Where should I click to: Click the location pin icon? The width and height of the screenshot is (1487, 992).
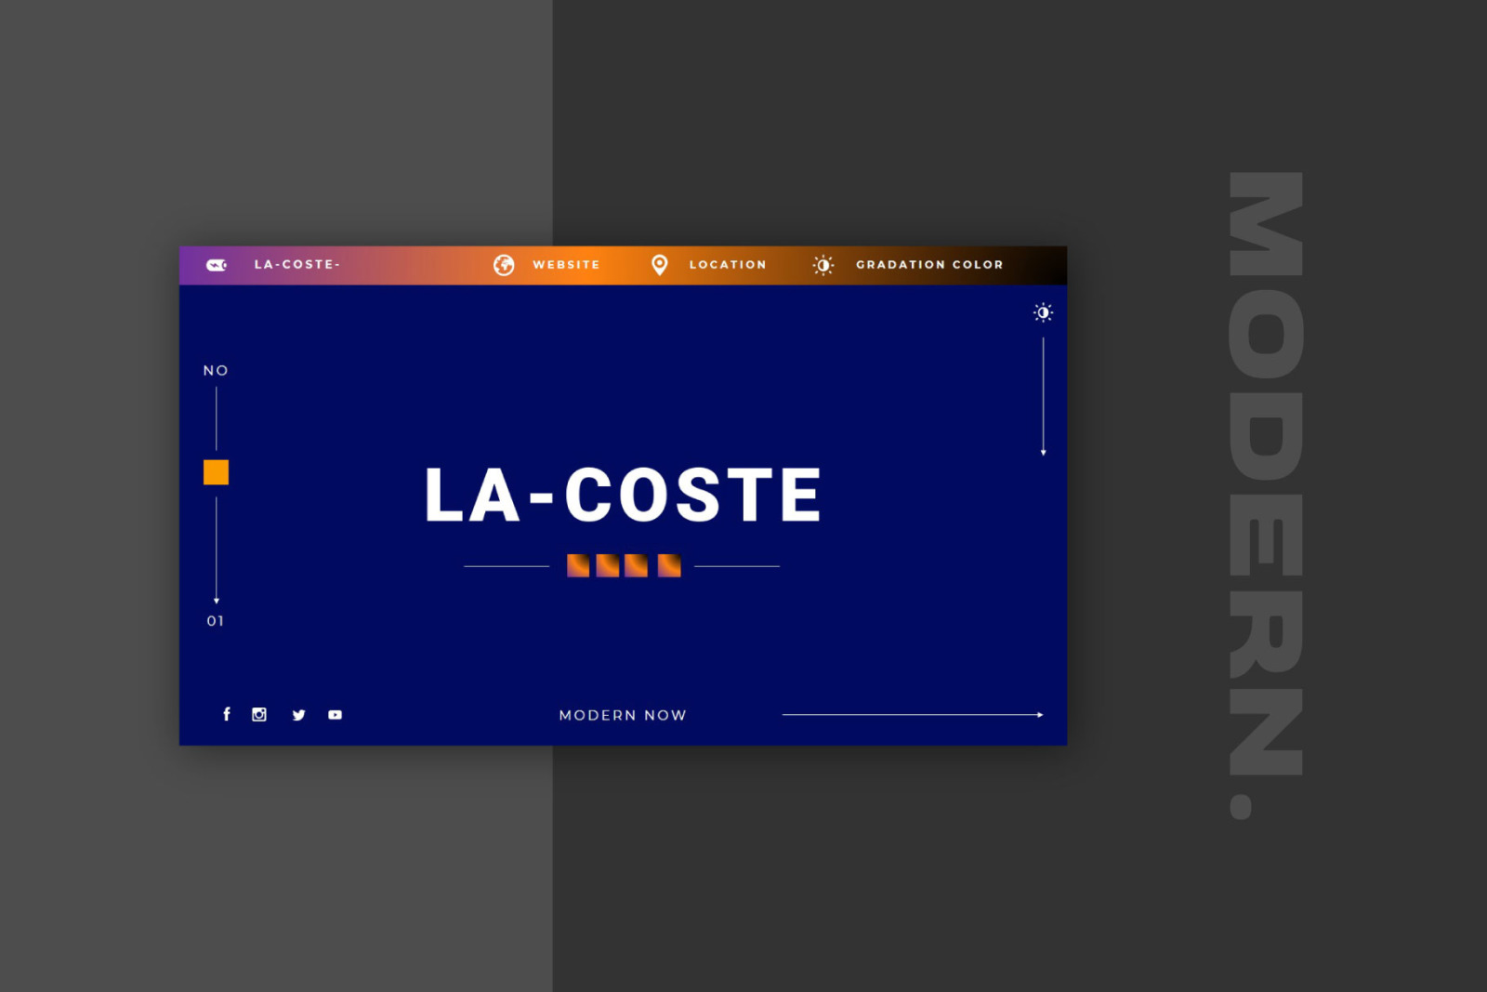click(659, 265)
